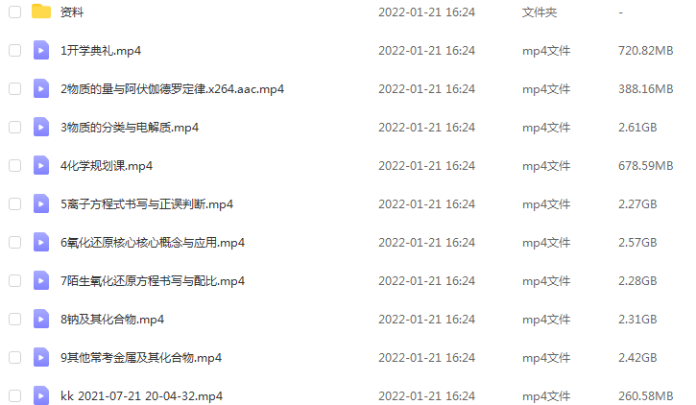Select checkbox next to 5离子方程式书写与正误判断.mp4
696x405 pixels.
(x=15, y=204)
